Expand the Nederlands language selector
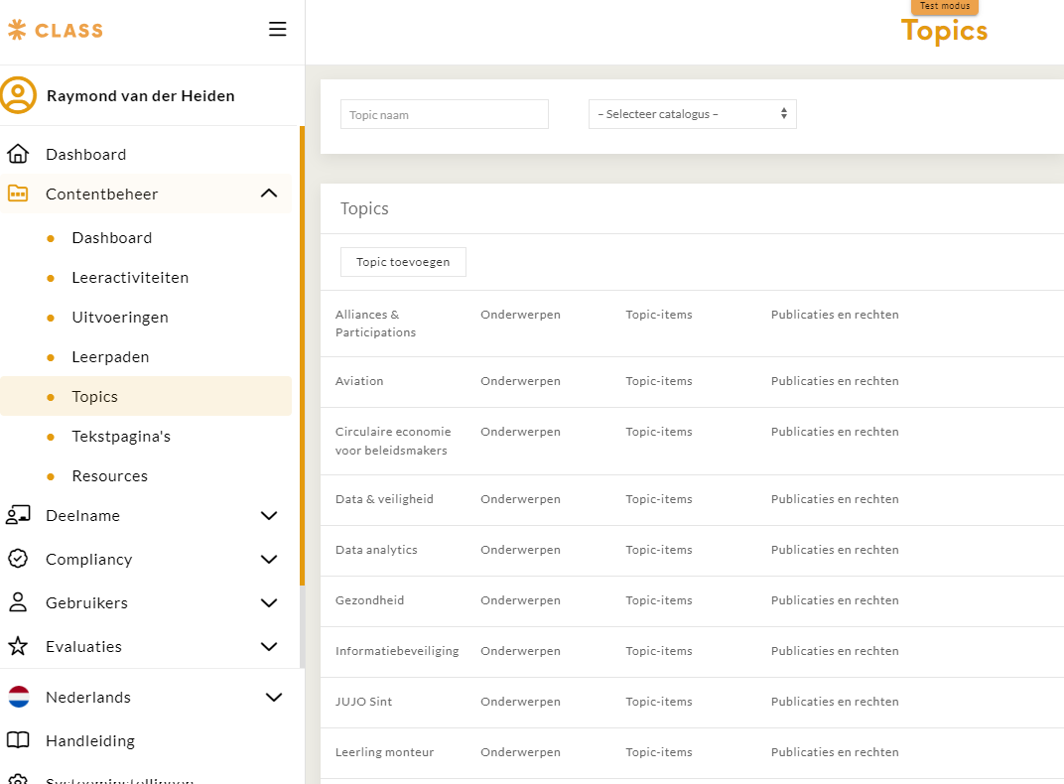 coord(274,697)
